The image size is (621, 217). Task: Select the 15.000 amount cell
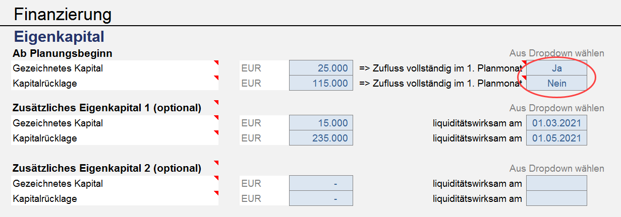click(x=321, y=123)
